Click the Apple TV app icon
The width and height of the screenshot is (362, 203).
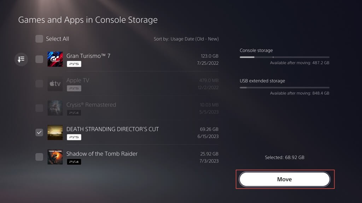tap(55, 84)
